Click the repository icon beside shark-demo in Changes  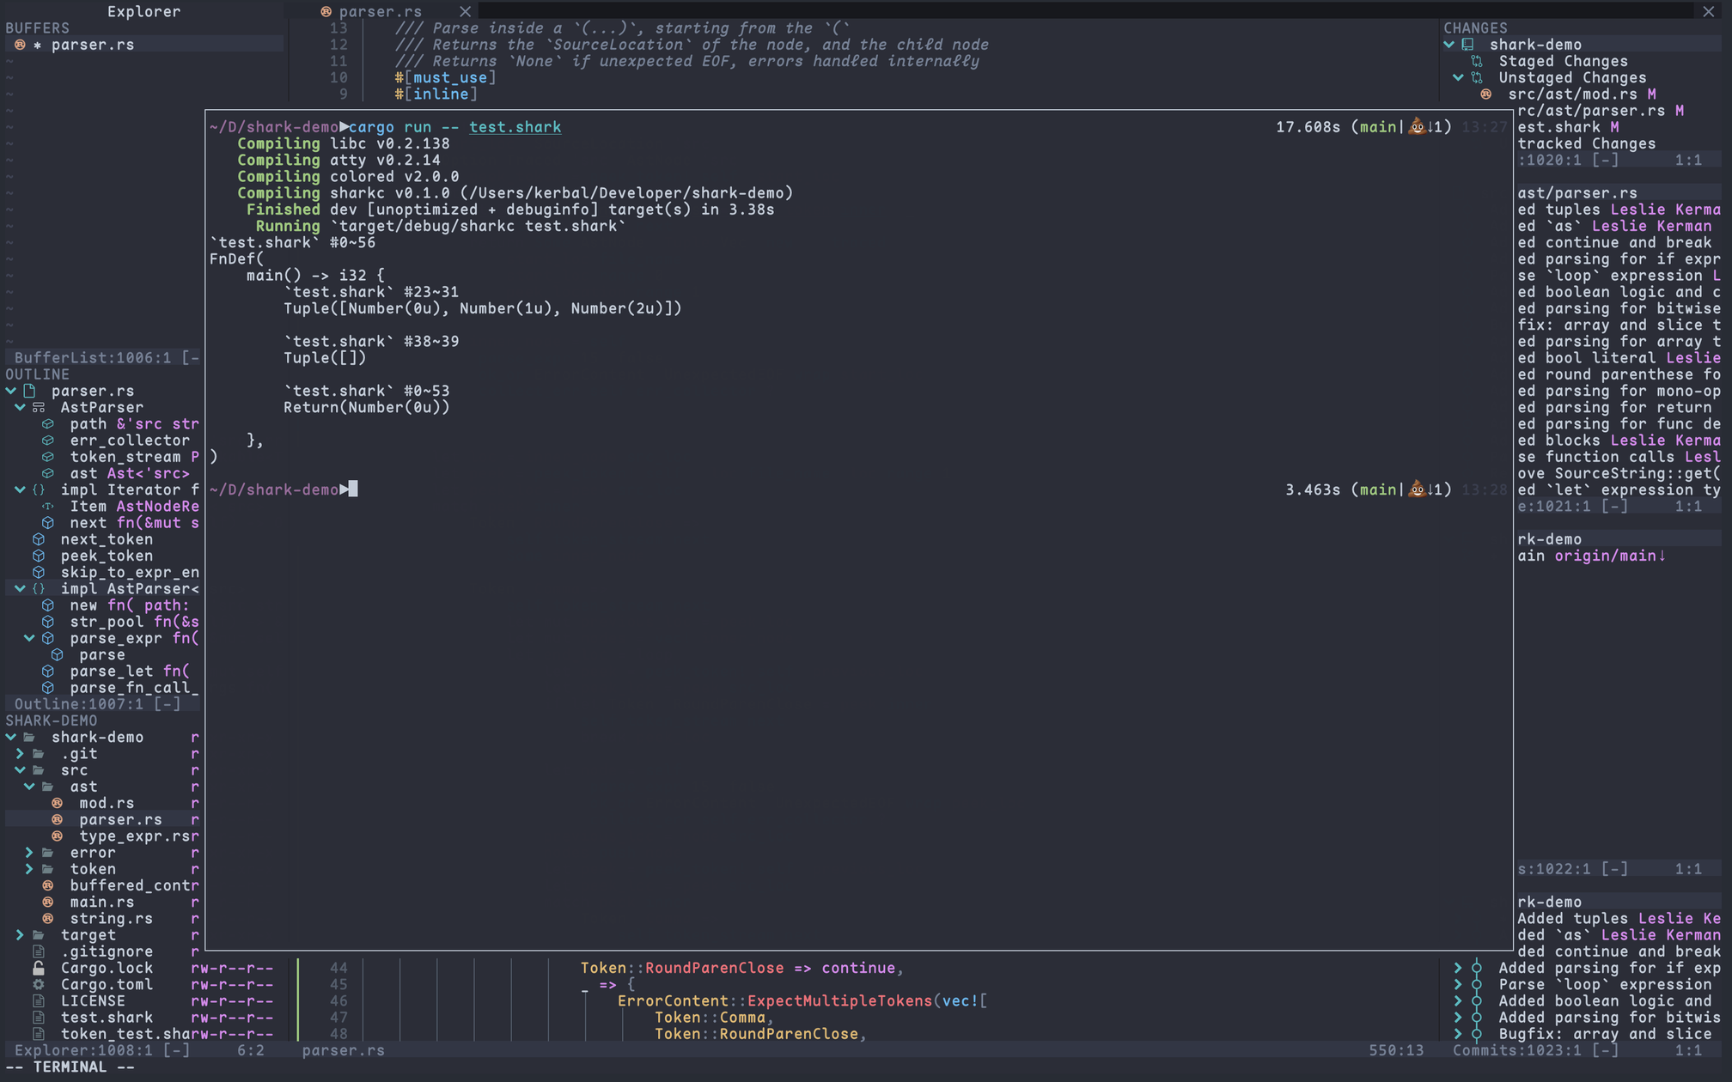click(1468, 45)
